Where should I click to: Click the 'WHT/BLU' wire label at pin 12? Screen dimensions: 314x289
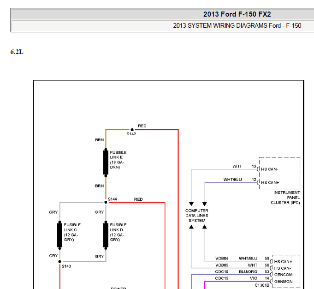coord(232,180)
